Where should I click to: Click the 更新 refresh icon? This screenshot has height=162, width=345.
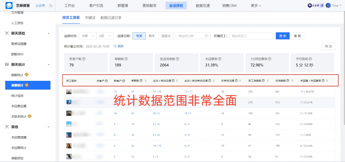point(115,46)
